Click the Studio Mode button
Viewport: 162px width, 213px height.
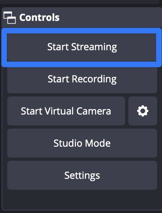(82, 143)
